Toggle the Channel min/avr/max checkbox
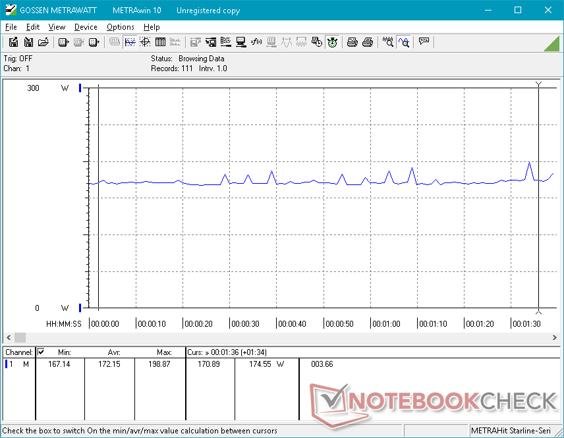 (41, 352)
